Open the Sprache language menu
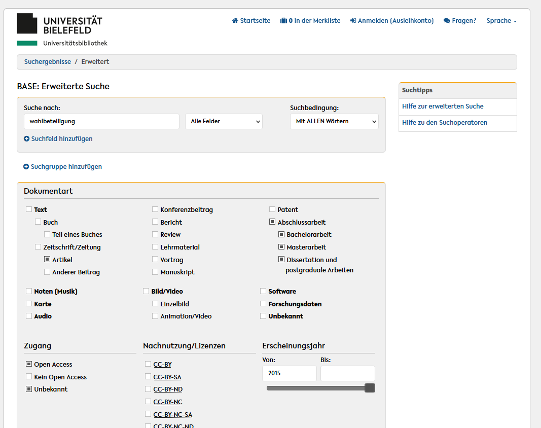This screenshot has width=541, height=428. click(x=501, y=21)
